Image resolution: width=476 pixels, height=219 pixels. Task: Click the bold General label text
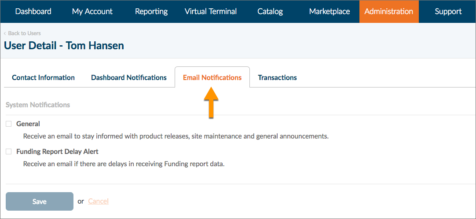[28, 124]
